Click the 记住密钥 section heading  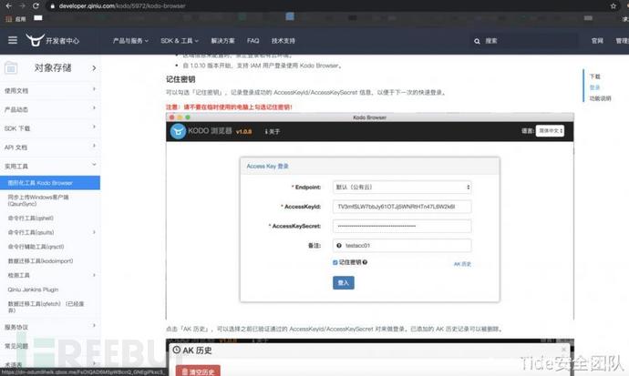point(180,79)
